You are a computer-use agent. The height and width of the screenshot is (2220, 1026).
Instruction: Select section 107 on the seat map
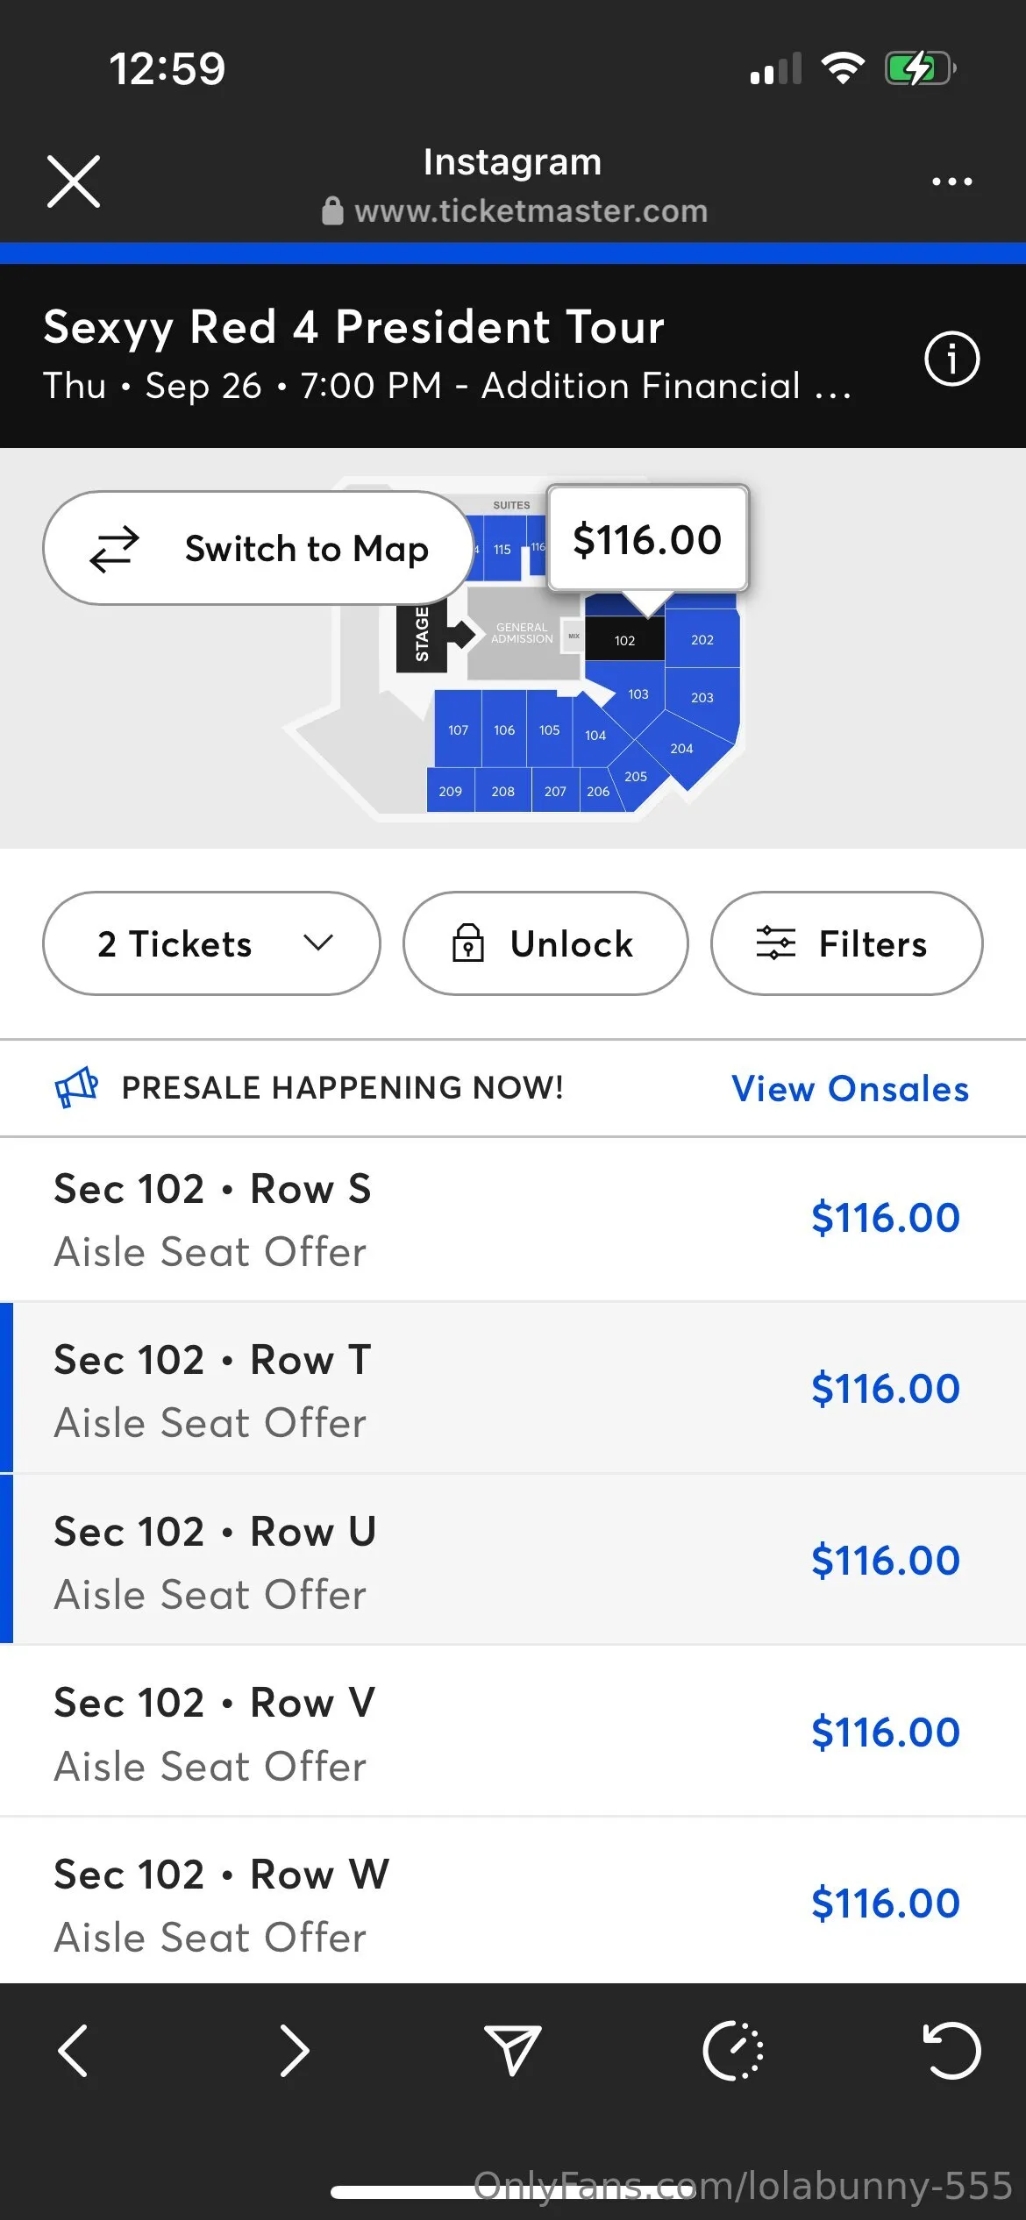click(458, 729)
